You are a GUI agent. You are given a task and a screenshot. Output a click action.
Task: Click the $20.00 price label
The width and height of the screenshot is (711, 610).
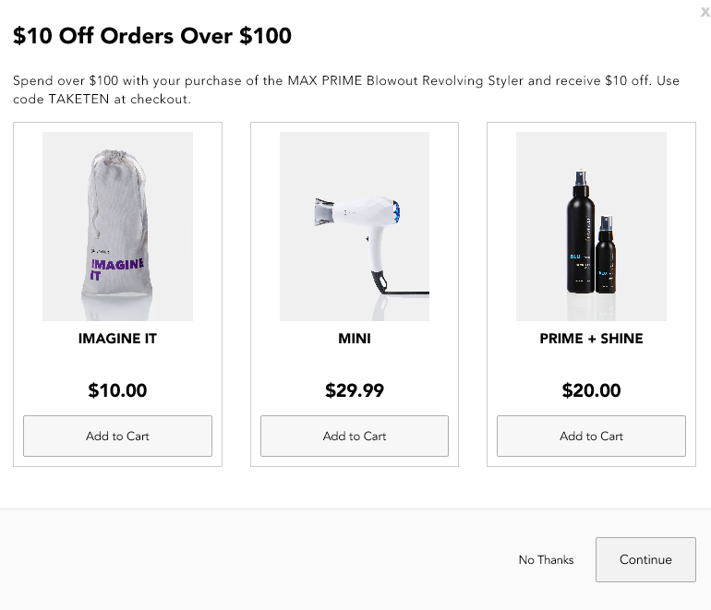click(591, 390)
